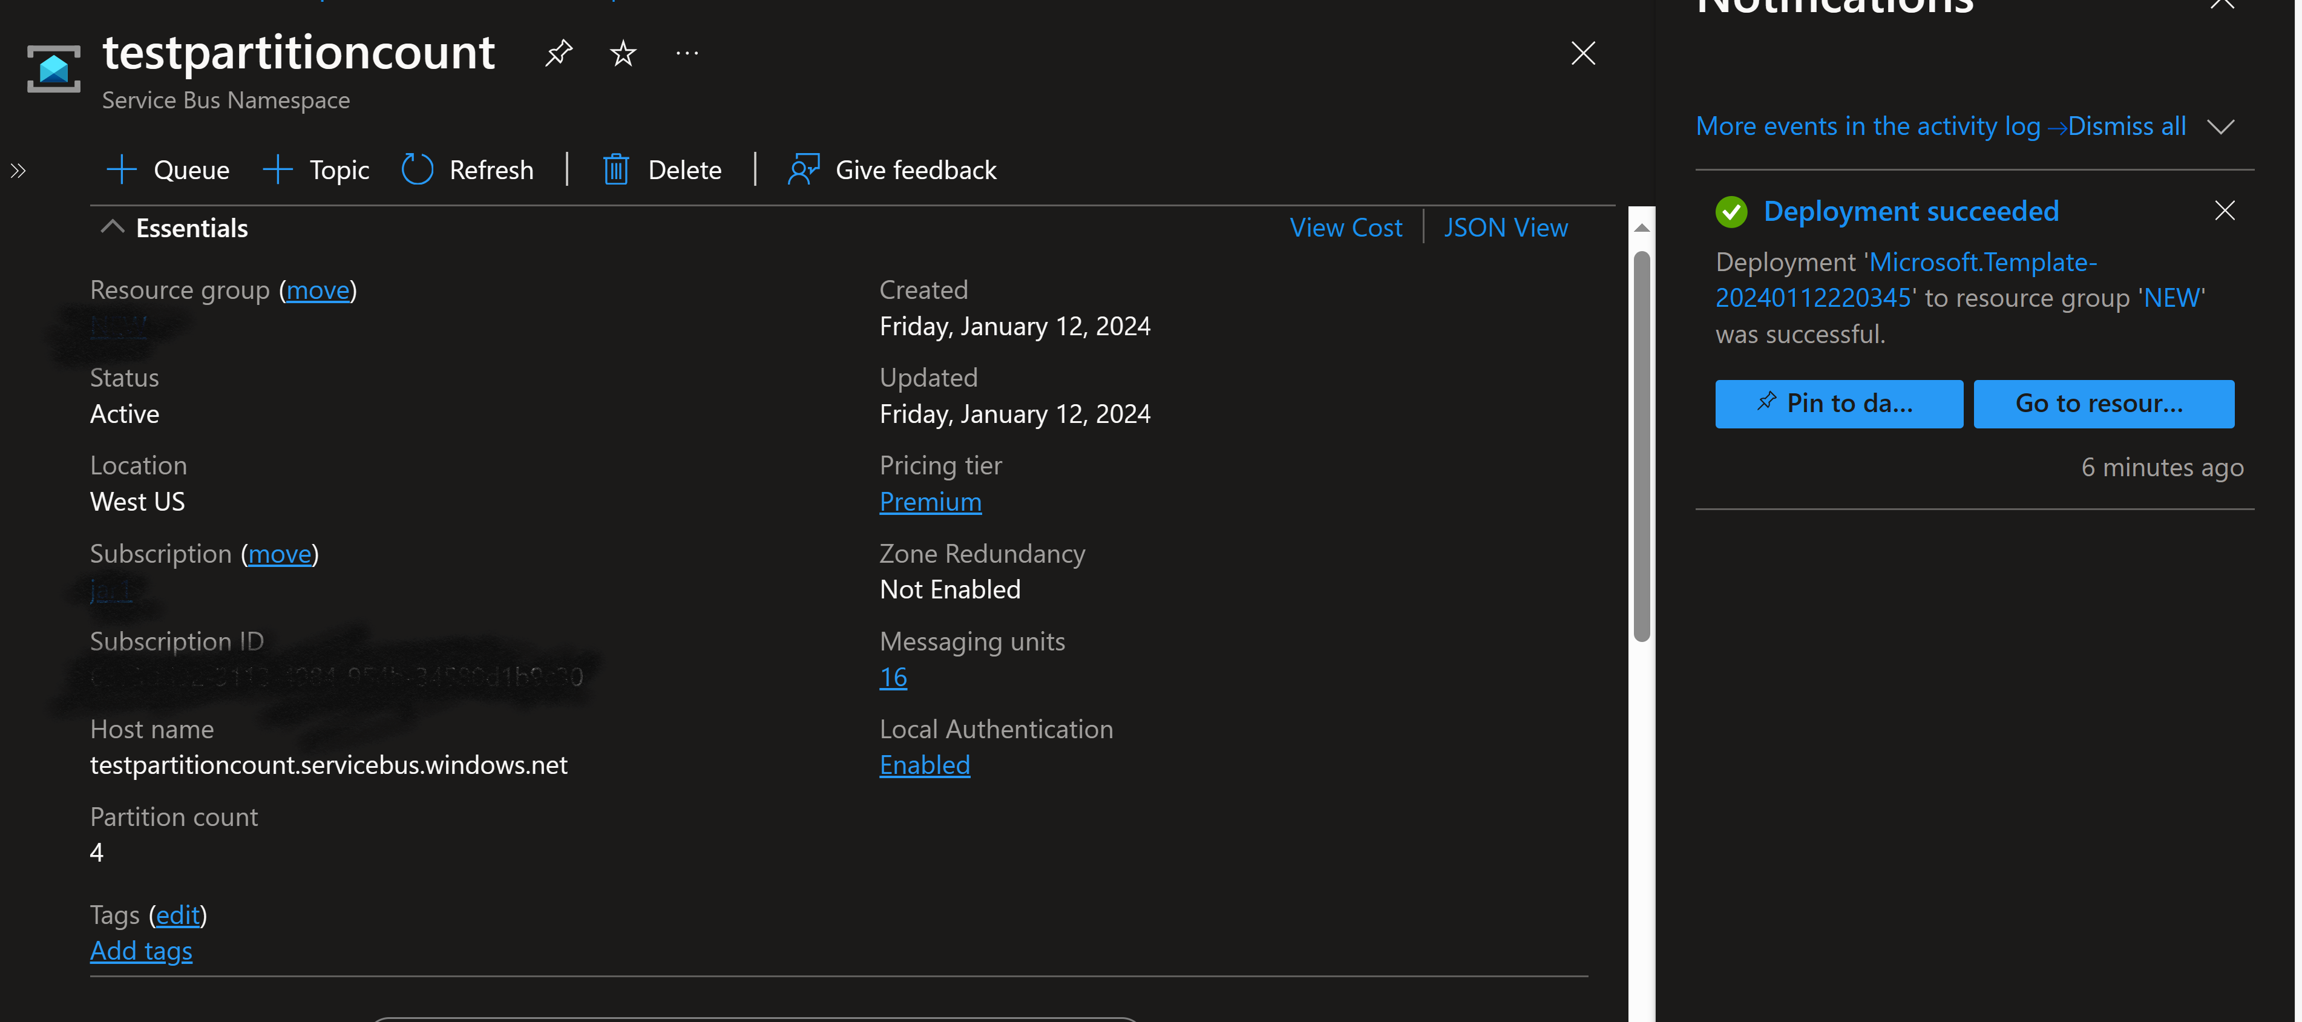2302x1022 pixels.
Task: Click edit link next to Tags
Action: (x=178, y=915)
